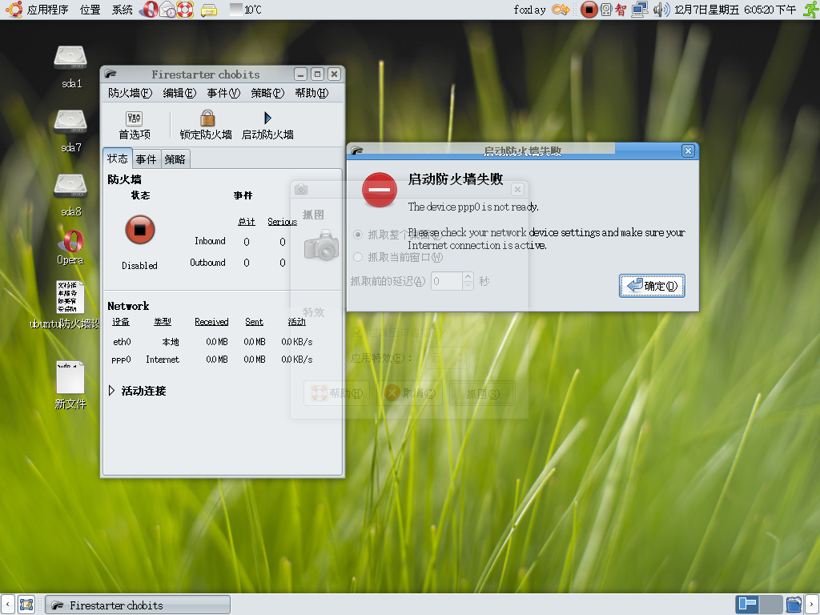Click the Serious column header
This screenshot has width=820, height=615.
(283, 222)
